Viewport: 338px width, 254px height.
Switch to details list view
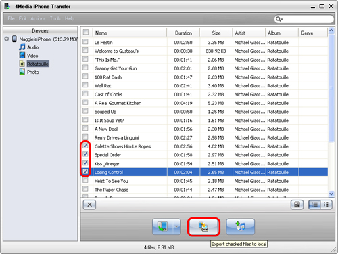(x=314, y=205)
